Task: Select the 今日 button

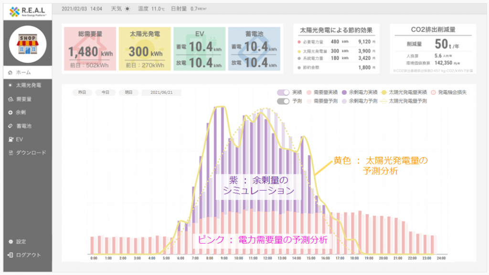Action: 106,92
